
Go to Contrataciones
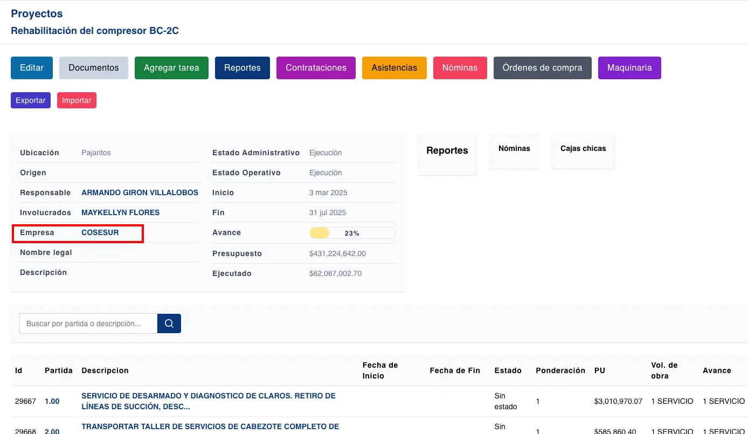click(x=316, y=68)
